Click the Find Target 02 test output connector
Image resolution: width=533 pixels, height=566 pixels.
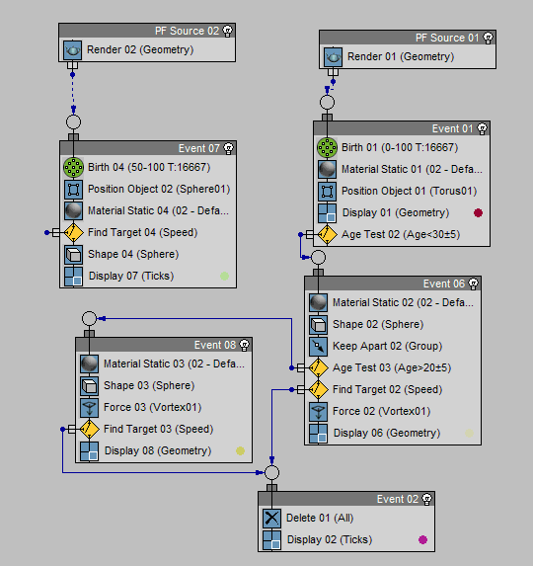tap(300, 389)
